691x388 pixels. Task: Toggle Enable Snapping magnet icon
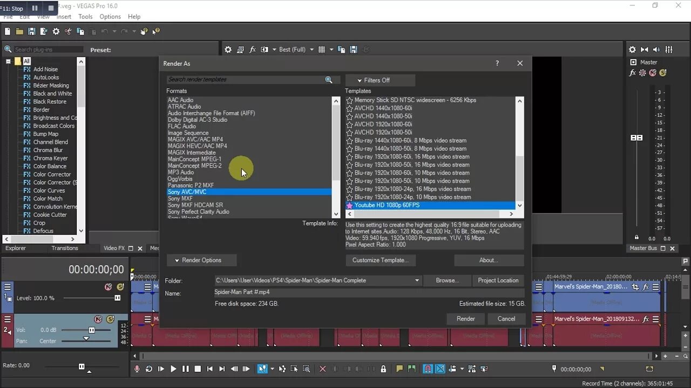[x=428, y=369]
